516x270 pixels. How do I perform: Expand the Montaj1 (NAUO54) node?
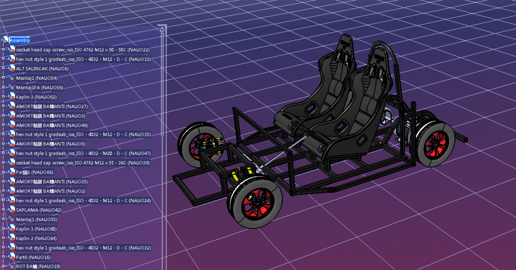click(3, 78)
